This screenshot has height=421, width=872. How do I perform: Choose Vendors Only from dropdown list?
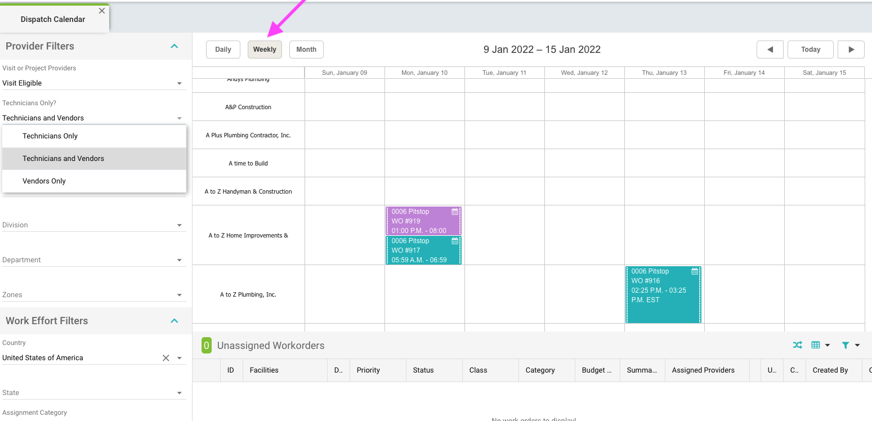click(44, 181)
